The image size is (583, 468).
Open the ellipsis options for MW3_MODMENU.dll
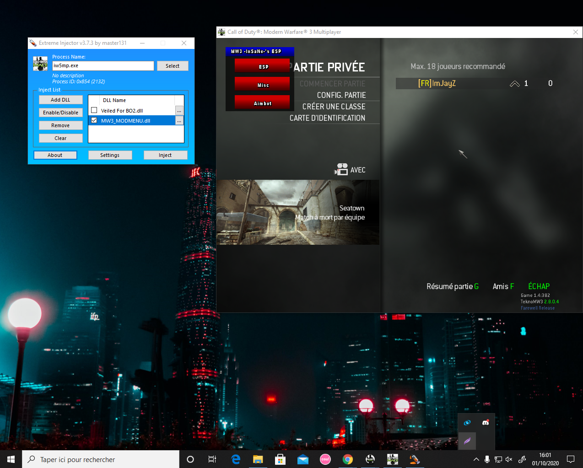[x=179, y=121]
